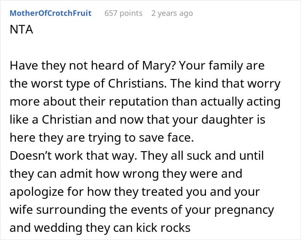Image resolution: width=301 pixels, height=240 pixels.
Task: Open the MotherOfCrotchFruit user profile
Action: pyautogui.click(x=50, y=13)
